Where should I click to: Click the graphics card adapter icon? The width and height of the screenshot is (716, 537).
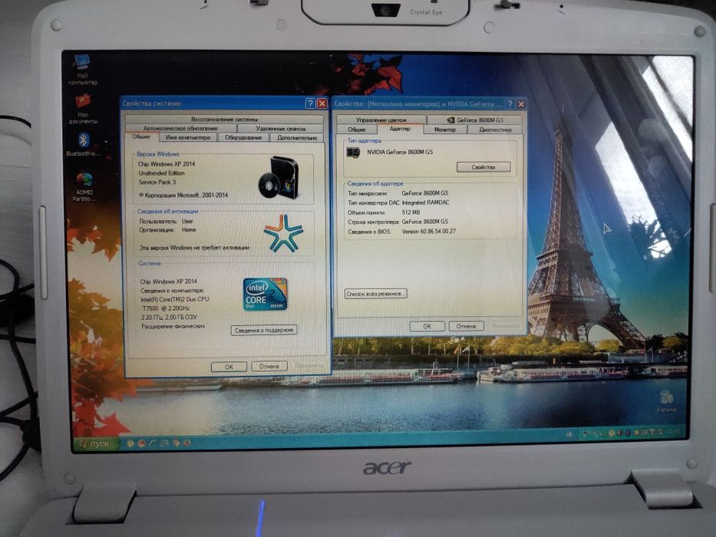(353, 152)
